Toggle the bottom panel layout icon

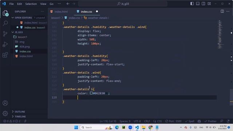pyautogui.click(x=198, y=4)
